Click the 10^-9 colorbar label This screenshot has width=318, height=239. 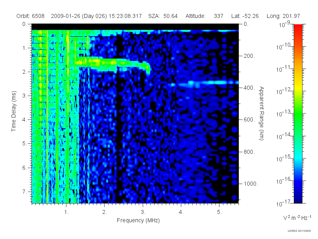tap(285, 24)
